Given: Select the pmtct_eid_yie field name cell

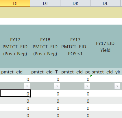Looking at the screenshot, I should [105, 72].
